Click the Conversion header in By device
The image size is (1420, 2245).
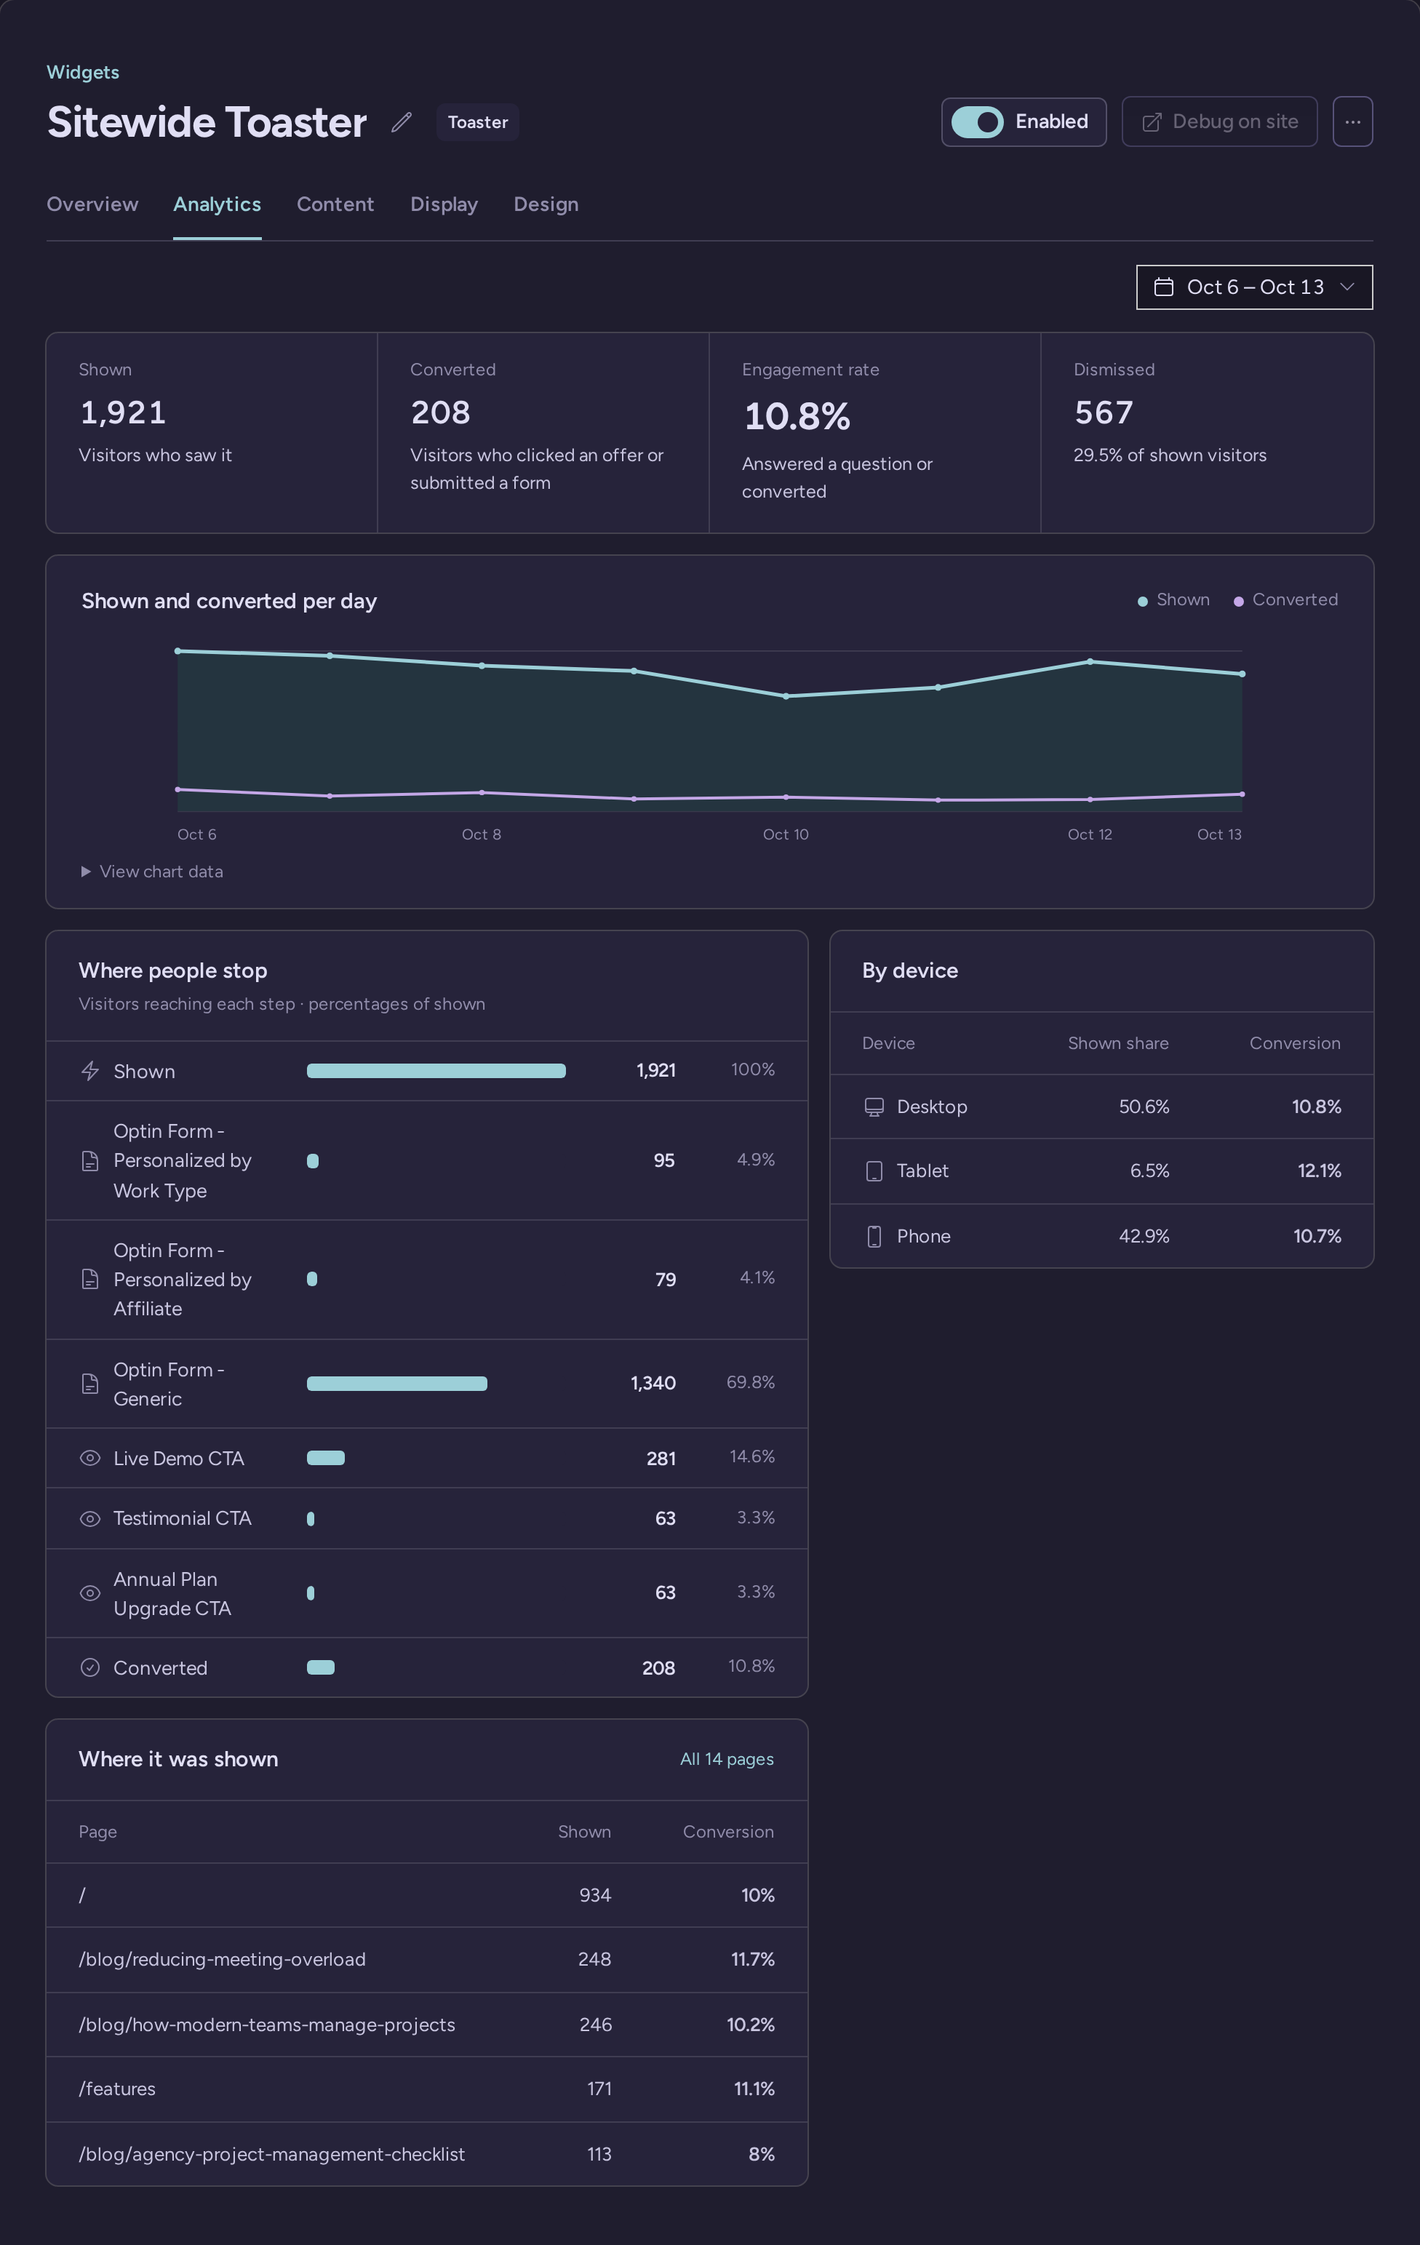click(1295, 1043)
